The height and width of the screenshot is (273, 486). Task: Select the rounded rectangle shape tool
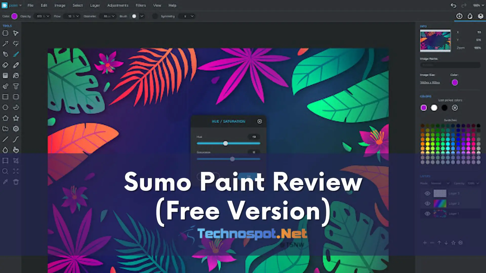(x=16, y=97)
